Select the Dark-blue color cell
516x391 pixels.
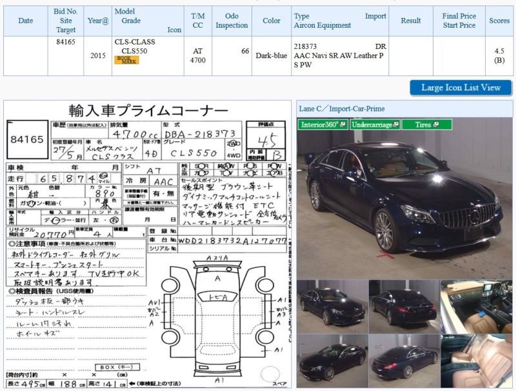272,56
